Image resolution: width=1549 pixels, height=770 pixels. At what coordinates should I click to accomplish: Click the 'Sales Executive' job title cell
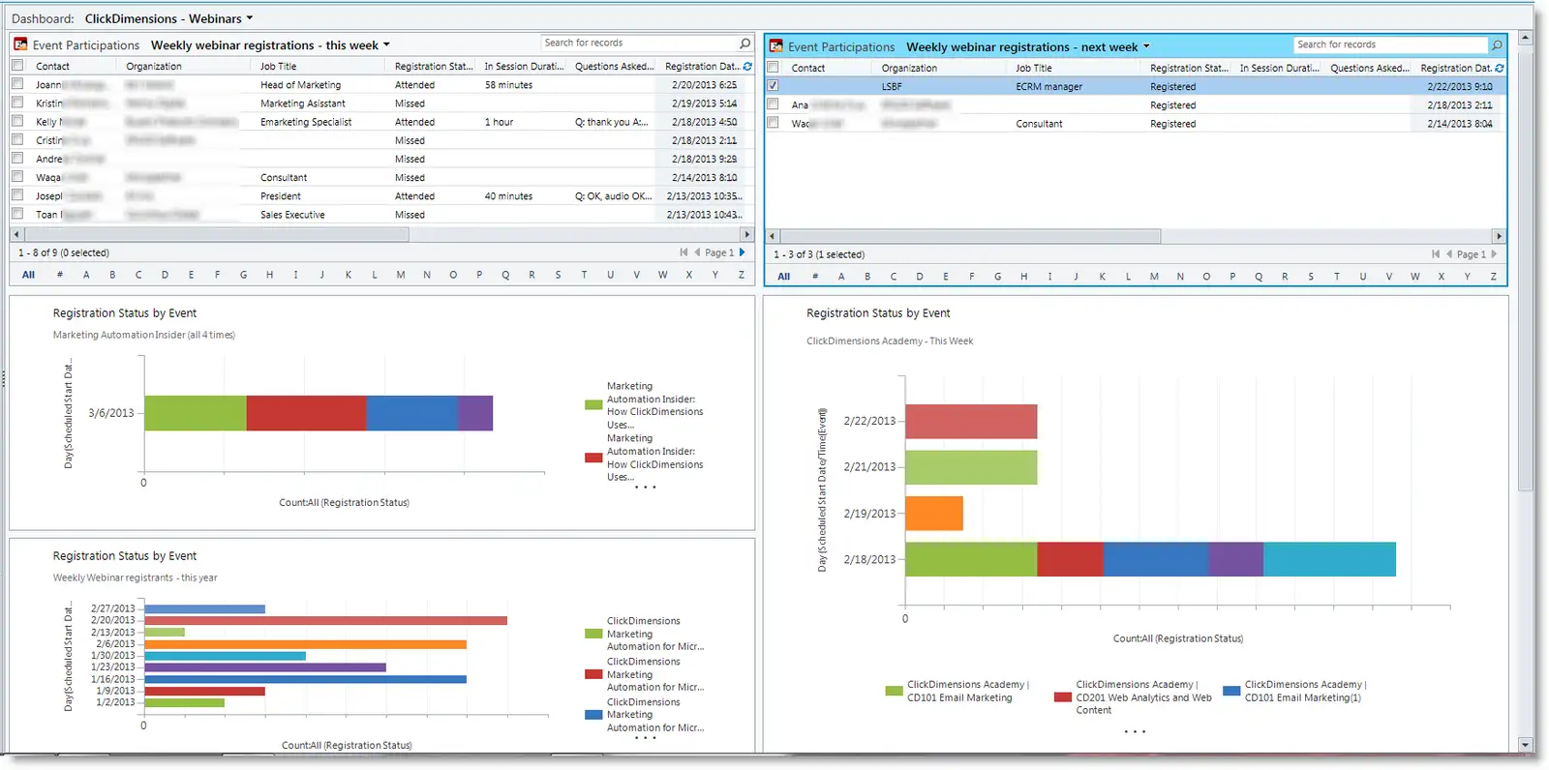point(292,215)
